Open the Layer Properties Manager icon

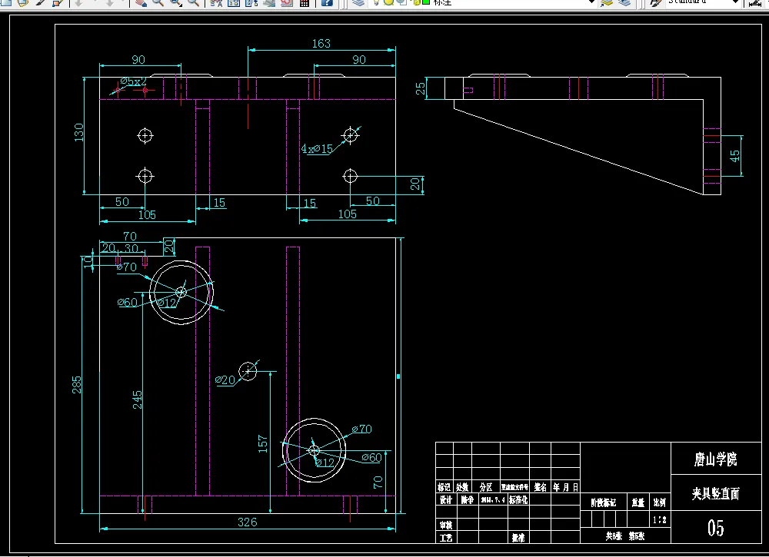[358, 2]
